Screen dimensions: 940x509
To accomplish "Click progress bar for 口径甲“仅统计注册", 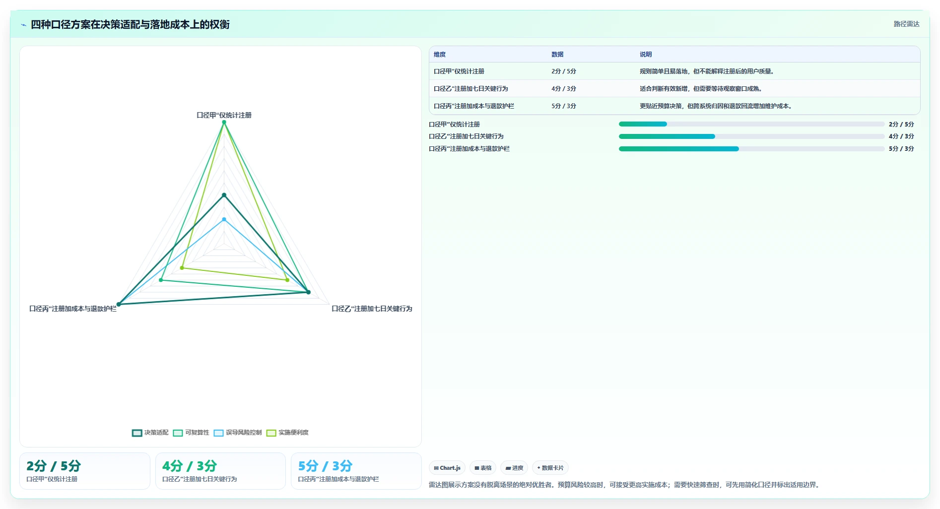I will (751, 124).
